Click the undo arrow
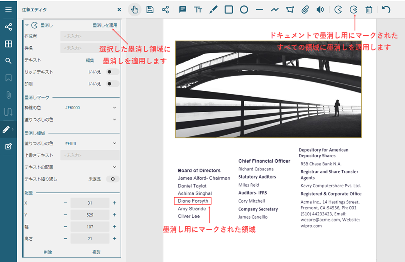This screenshot has height=262, width=405. [x=386, y=9]
